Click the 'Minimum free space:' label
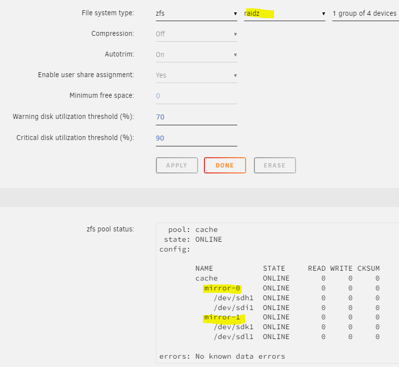 (x=102, y=95)
